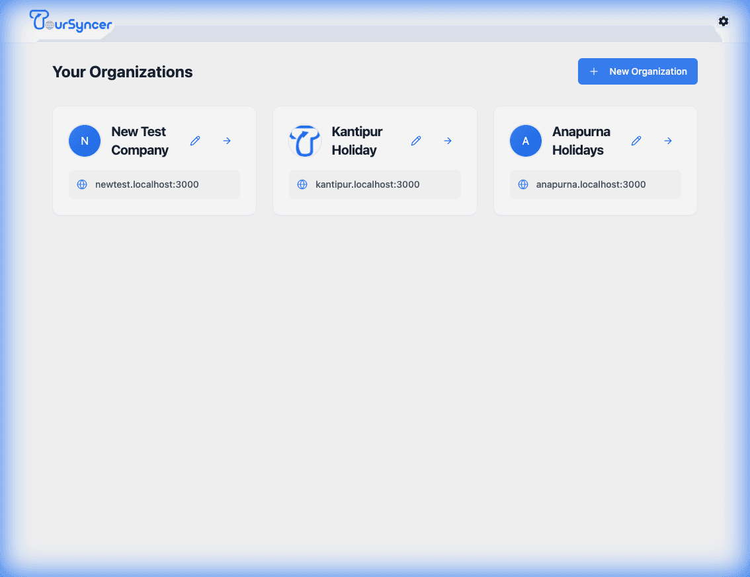Click the edit pencil icon for Kantipur Holiday
The image size is (750, 577).
(416, 140)
